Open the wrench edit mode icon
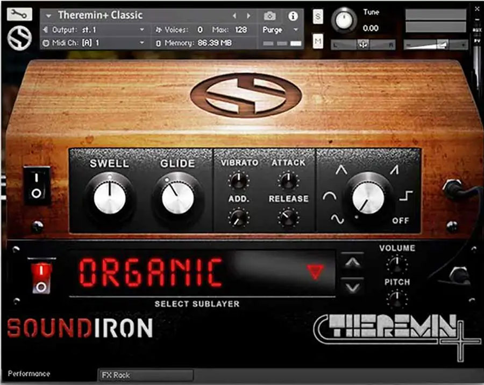 click(19, 14)
